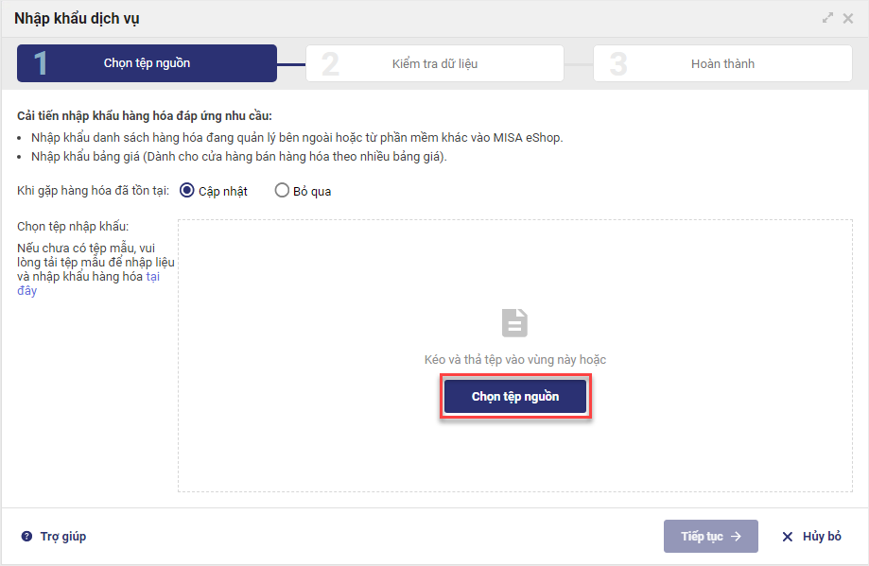Close the Nhập khẩu dịch vụ dialog
The image size is (869, 566).
[x=848, y=18]
